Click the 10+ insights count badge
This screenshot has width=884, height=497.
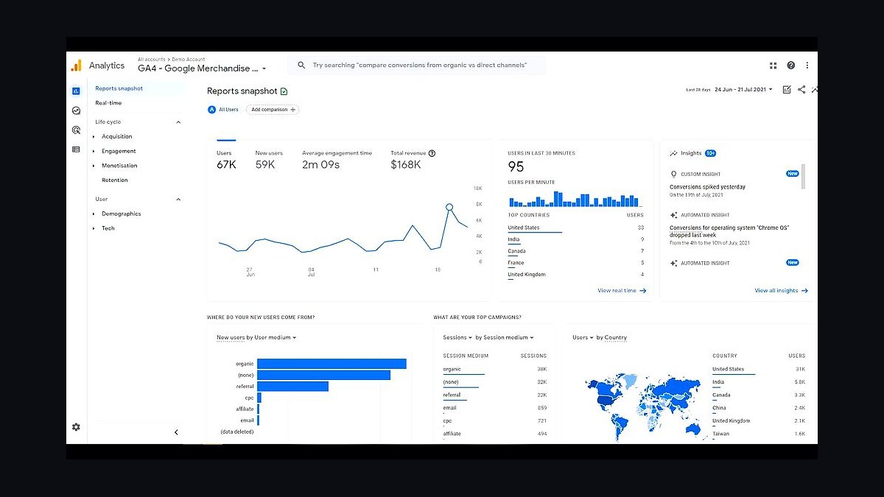pyautogui.click(x=710, y=153)
